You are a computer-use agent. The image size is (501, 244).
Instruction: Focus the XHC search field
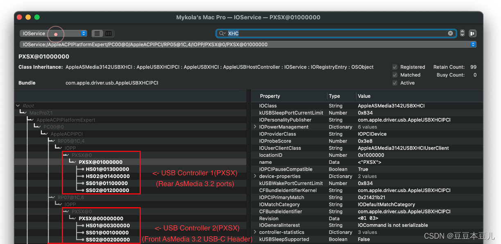coord(336,34)
